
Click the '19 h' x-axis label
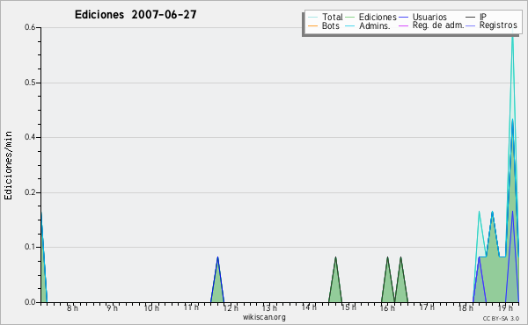pos(505,307)
